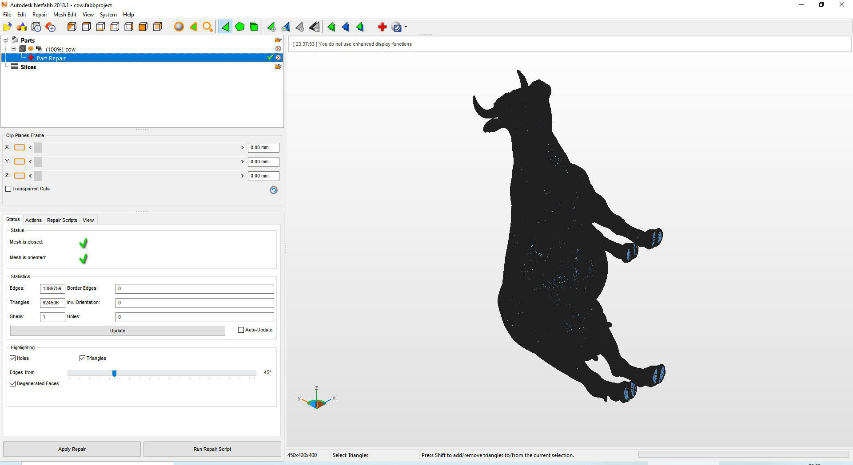Open the part information toolbar icon
853x465 pixels.
36,27
